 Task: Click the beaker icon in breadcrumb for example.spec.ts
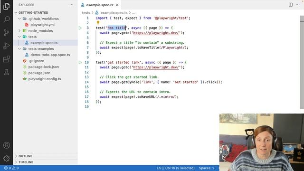tap(96, 13)
